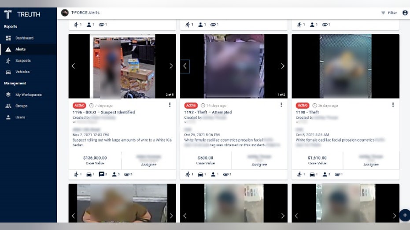This screenshot has width=410, height=230.
Task: Click the $136,000.00 case value
Action: (95, 158)
